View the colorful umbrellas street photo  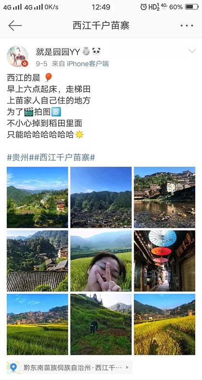(164, 261)
